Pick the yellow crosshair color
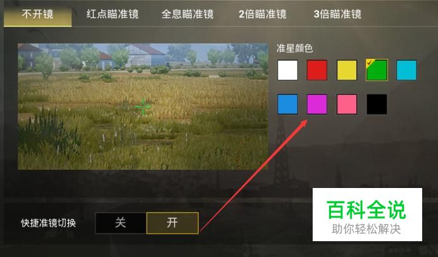This screenshot has height=257, width=438. (x=347, y=70)
